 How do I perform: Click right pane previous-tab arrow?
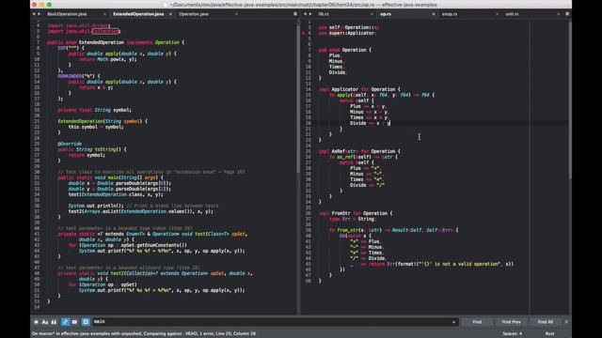tap(305, 14)
